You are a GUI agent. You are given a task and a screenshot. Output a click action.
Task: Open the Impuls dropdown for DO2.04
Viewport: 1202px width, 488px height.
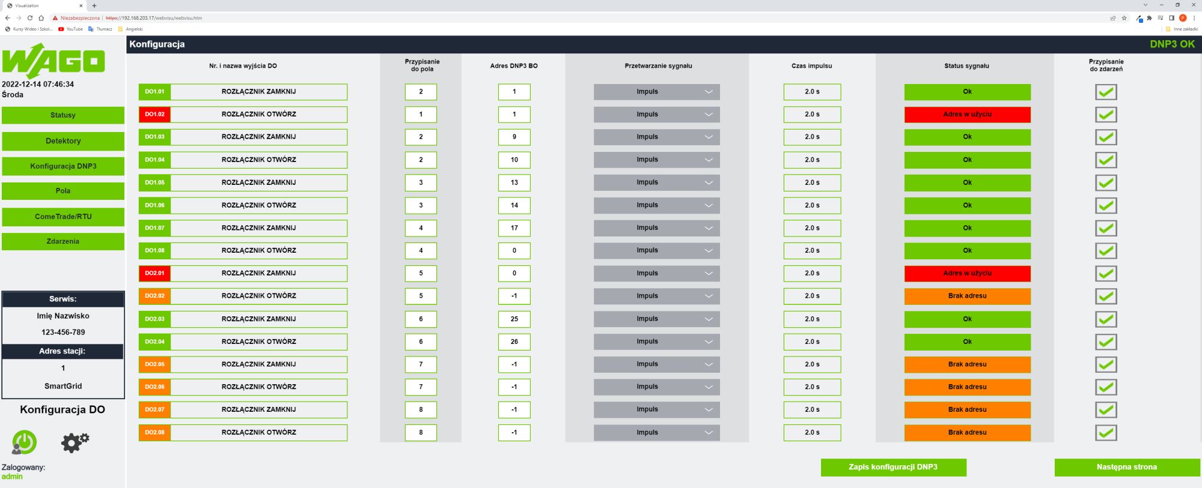pyautogui.click(x=656, y=342)
